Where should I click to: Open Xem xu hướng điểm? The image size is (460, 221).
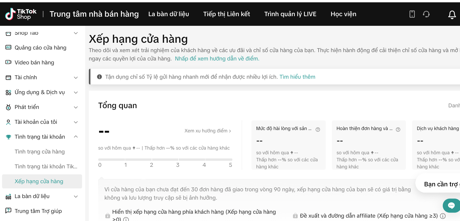[208, 131]
